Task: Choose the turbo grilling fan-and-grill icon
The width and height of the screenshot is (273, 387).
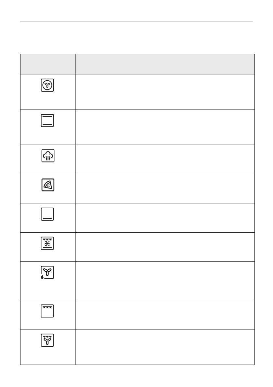Action: pyautogui.click(x=48, y=340)
